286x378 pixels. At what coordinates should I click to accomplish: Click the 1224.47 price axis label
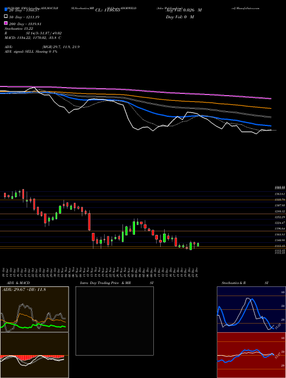click(x=280, y=223)
